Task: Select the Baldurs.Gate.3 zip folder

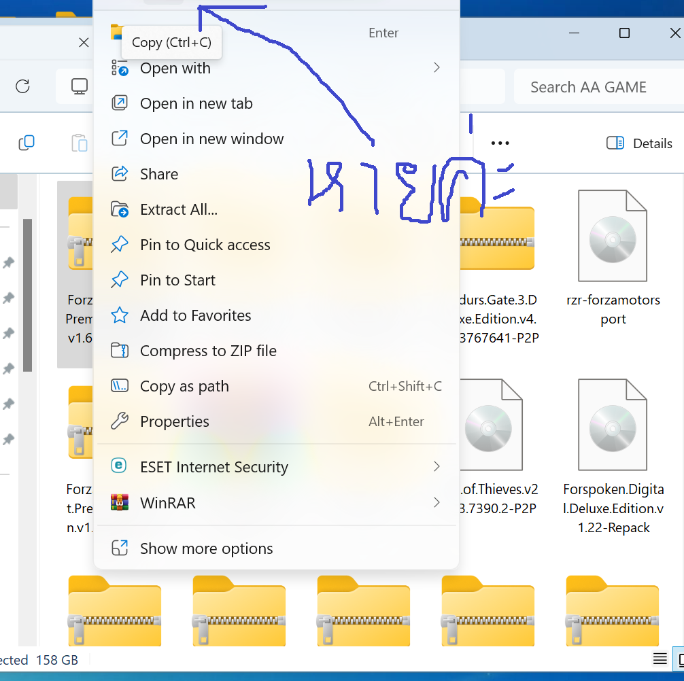Action: [x=497, y=235]
